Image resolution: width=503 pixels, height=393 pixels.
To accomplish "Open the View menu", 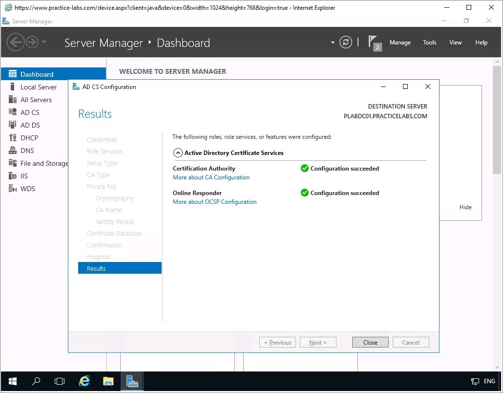I will tap(455, 43).
